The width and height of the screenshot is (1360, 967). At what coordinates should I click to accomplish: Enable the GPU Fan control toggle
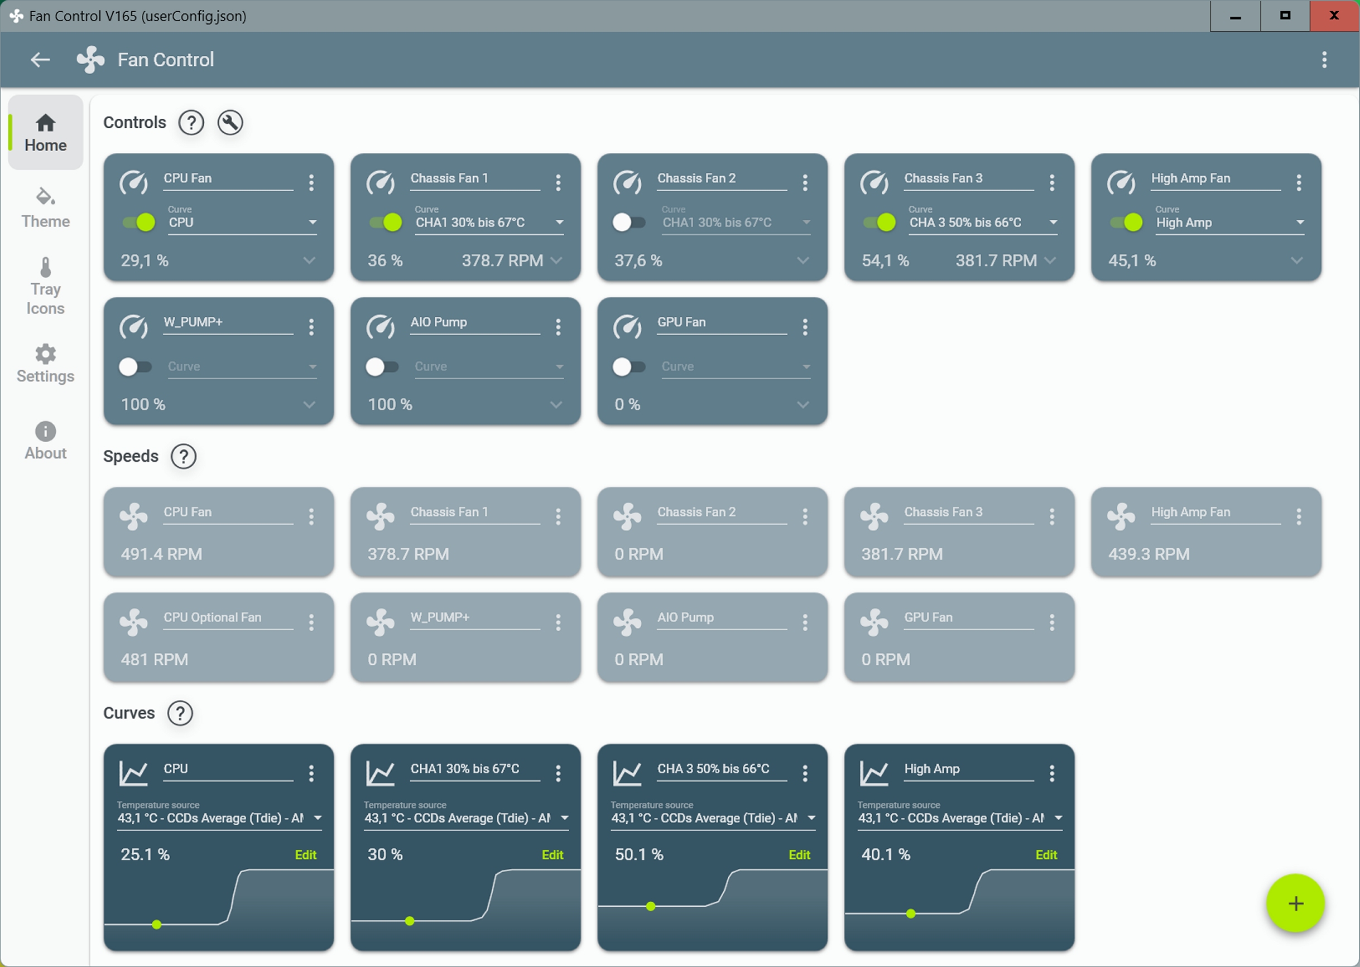tap(629, 367)
